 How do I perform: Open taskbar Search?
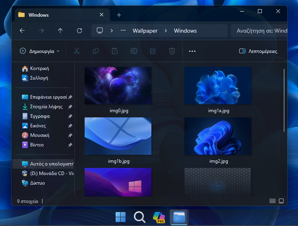coord(140,217)
